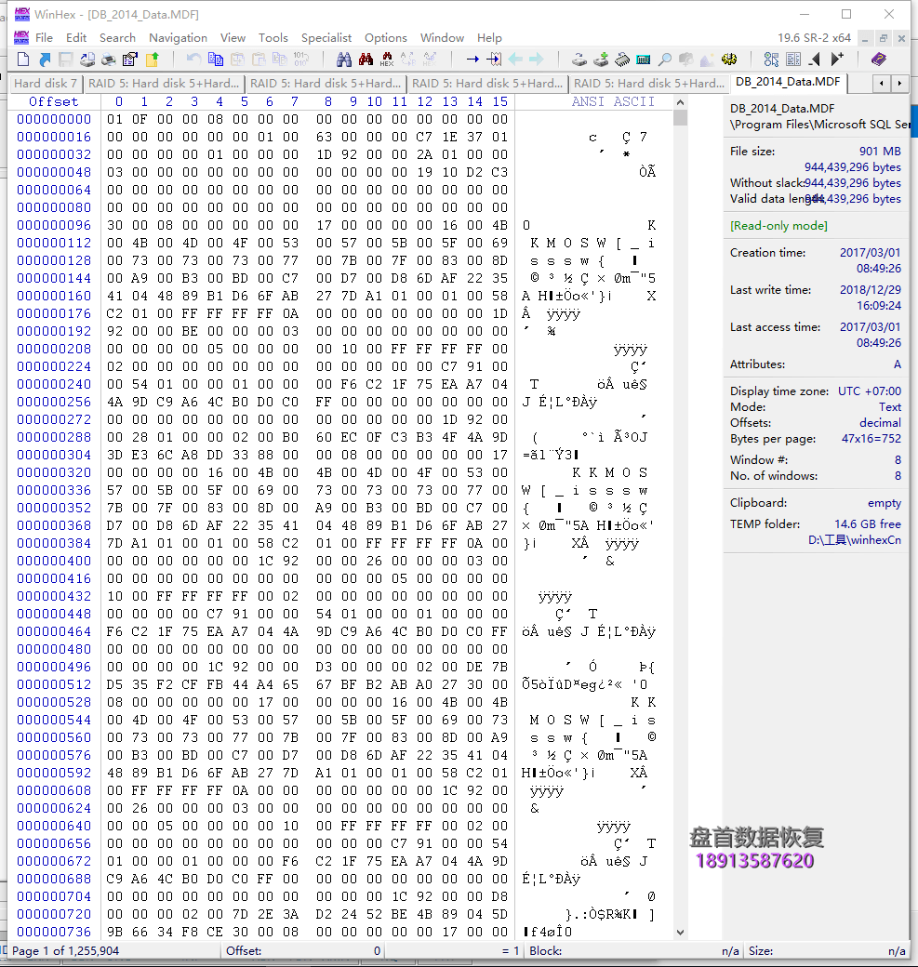The width and height of the screenshot is (918, 967).
Task: Click the Mode value 'Text'
Action: [x=889, y=407]
